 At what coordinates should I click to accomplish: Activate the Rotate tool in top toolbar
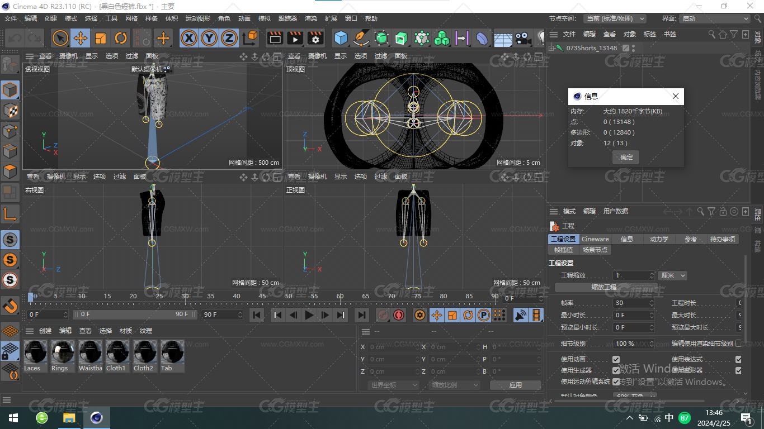(x=121, y=38)
